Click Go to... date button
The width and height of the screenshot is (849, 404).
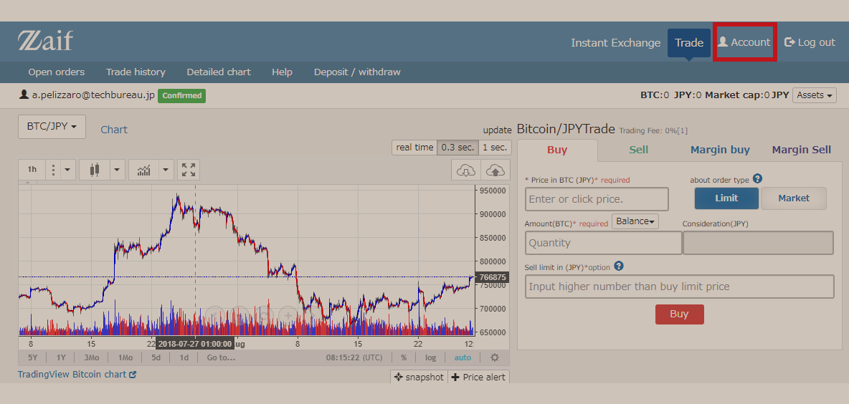pyautogui.click(x=221, y=357)
